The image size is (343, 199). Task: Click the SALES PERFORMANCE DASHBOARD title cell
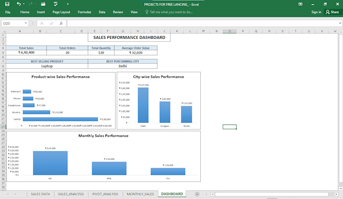129,37
